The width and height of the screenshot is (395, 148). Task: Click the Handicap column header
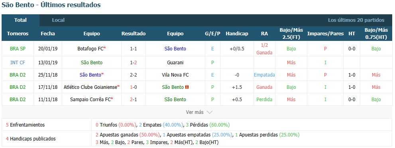(x=237, y=34)
